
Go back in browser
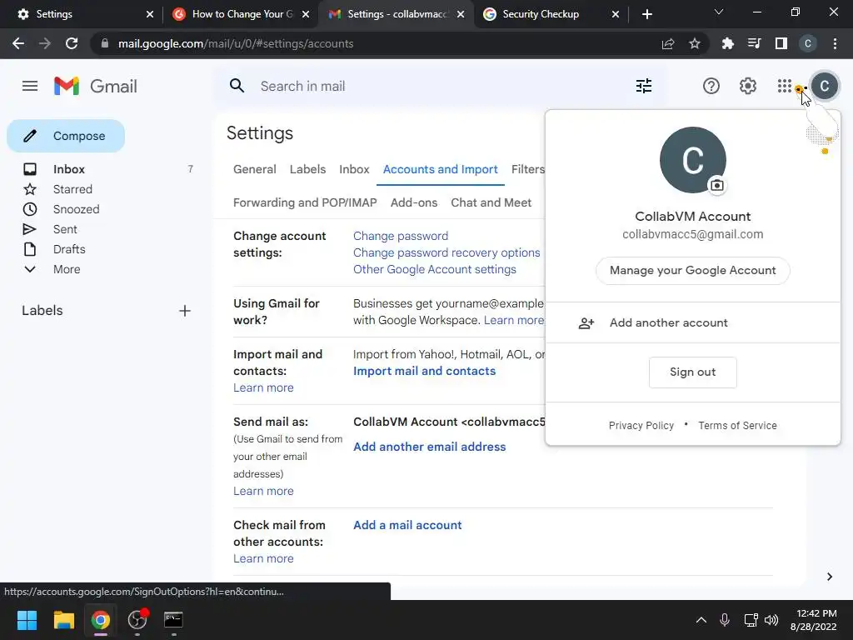tap(18, 43)
